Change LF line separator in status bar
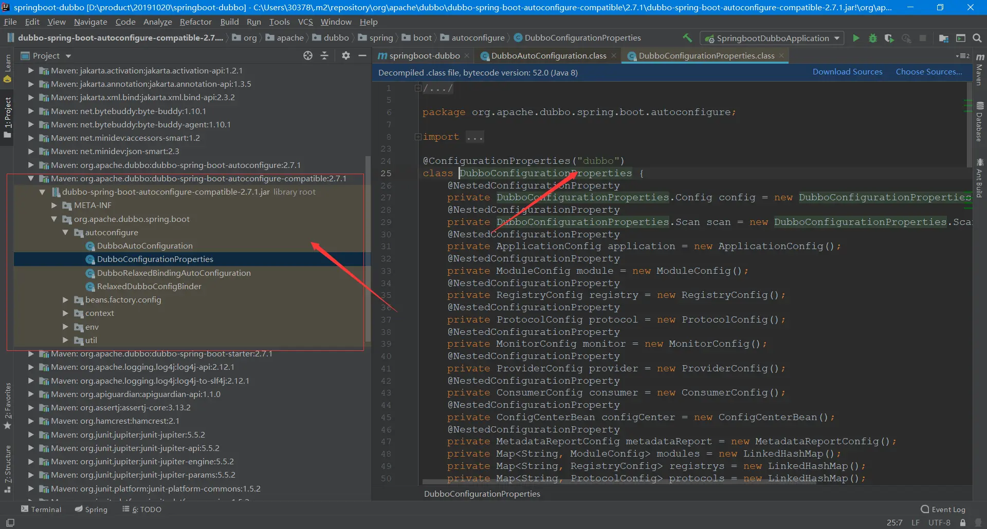The width and height of the screenshot is (987, 529). [x=916, y=522]
